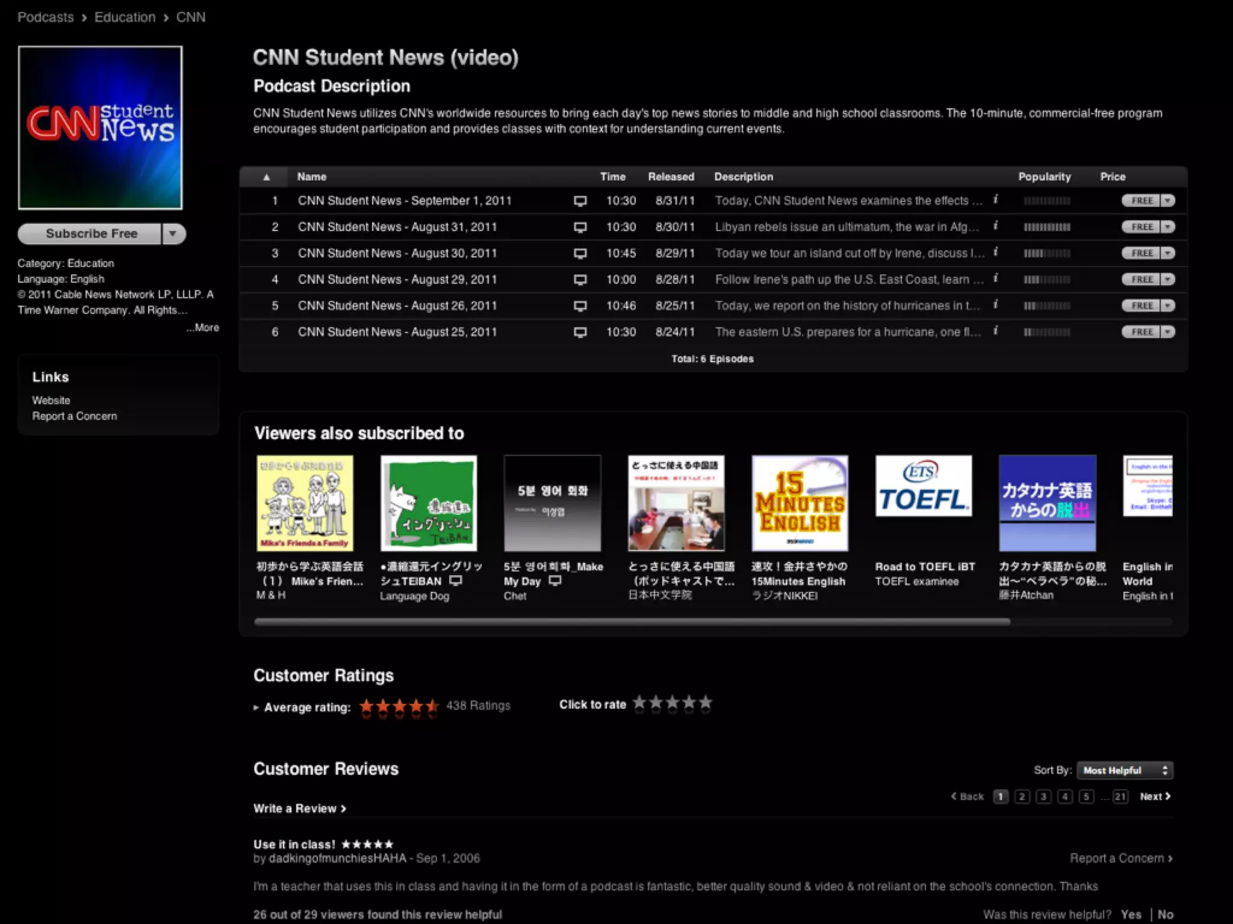Click the fifth star in Click to rate
Image resolution: width=1233 pixels, height=924 pixels.
tap(706, 703)
